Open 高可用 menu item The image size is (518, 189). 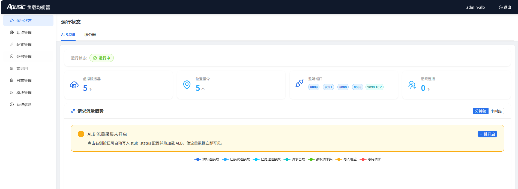(x=28, y=69)
